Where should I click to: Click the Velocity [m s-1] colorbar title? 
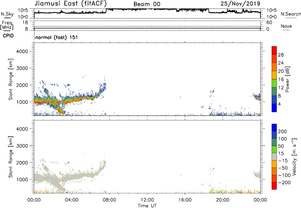295,157
